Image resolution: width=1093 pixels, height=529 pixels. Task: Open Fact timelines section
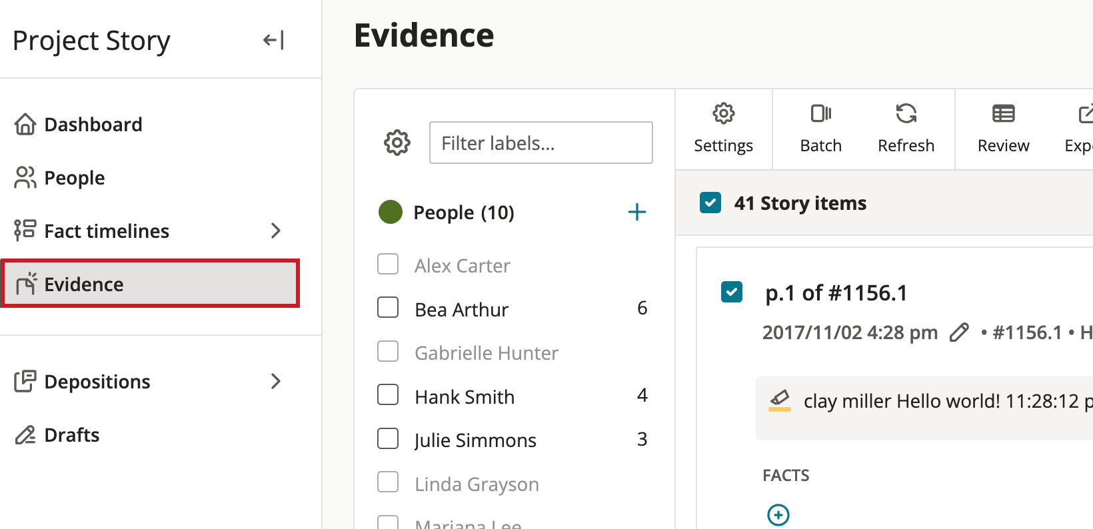[107, 231]
